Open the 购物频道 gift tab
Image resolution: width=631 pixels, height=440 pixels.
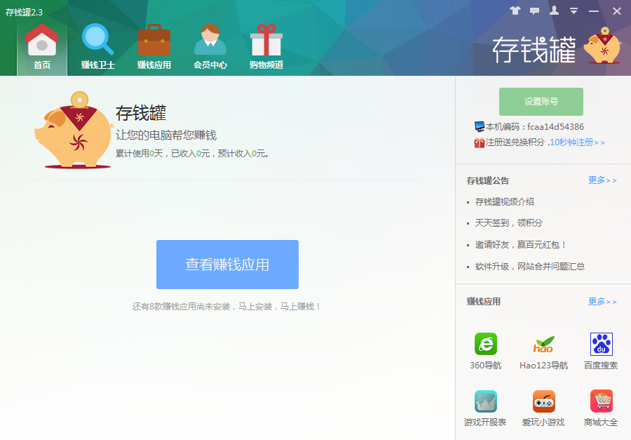click(266, 46)
